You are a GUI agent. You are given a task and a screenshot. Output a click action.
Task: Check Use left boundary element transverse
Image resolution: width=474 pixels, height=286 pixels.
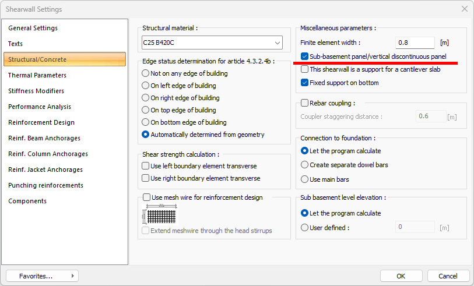(146, 166)
